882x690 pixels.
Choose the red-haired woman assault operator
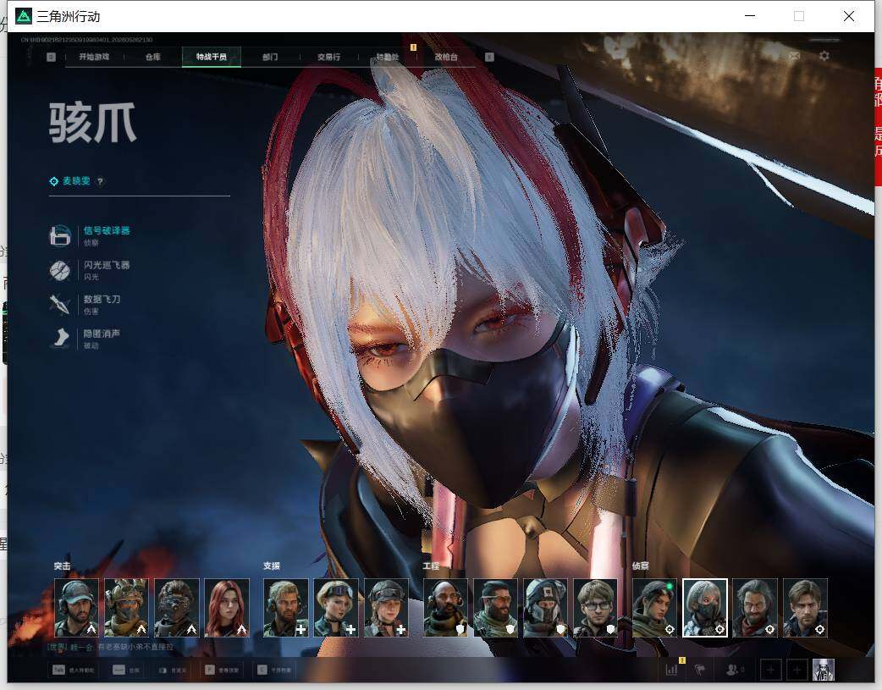[x=227, y=608]
